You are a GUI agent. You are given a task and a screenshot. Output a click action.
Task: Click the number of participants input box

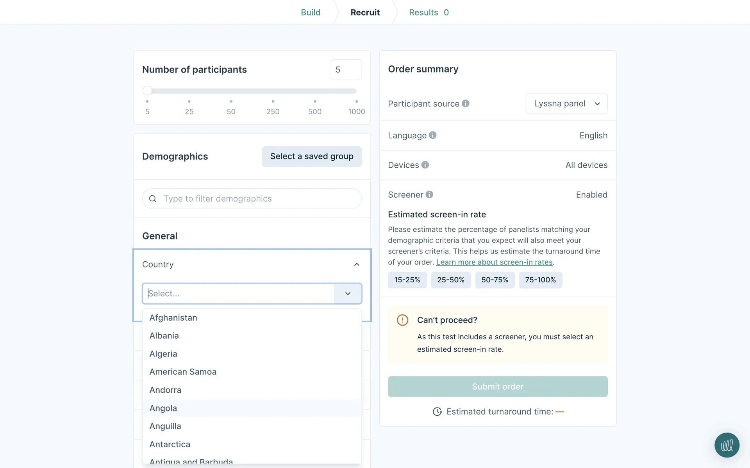coord(346,70)
